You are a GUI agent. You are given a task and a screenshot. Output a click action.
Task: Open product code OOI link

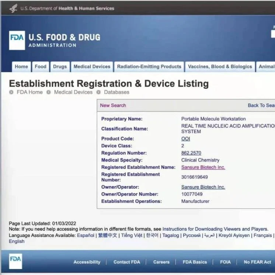click(186, 139)
